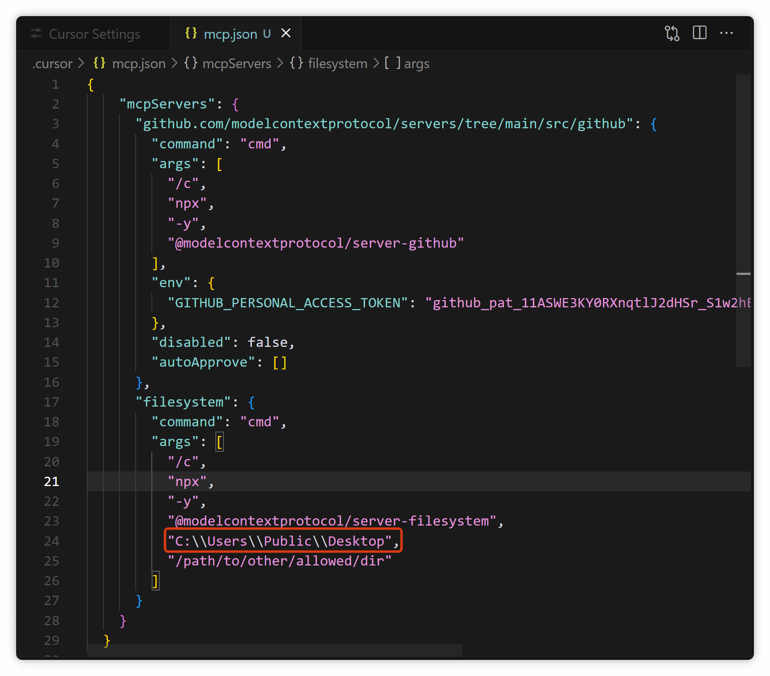Click the breadcrumb args bracket icon

click(392, 63)
